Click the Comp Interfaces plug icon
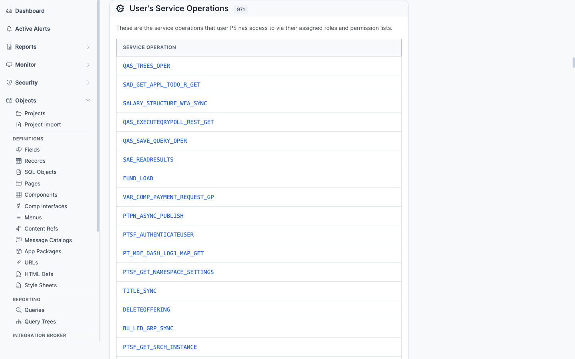Viewport: 575px width, 359px height. 19,206
